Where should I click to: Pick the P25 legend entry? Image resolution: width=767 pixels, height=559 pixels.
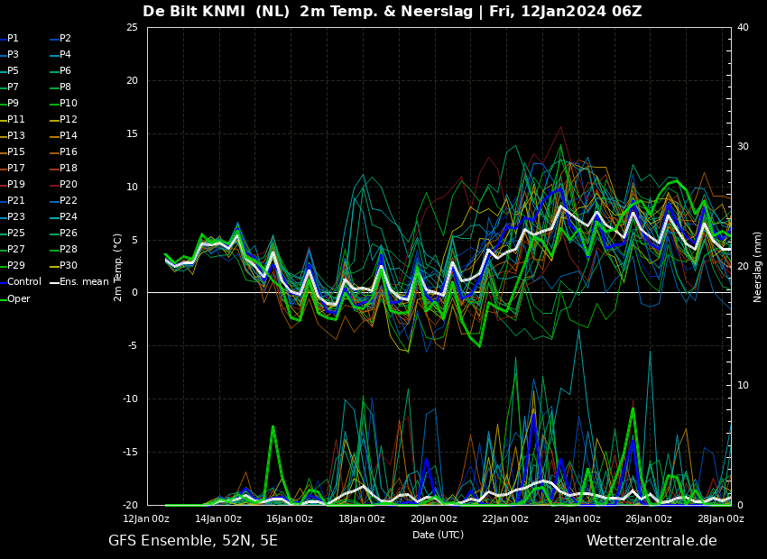coord(13,234)
